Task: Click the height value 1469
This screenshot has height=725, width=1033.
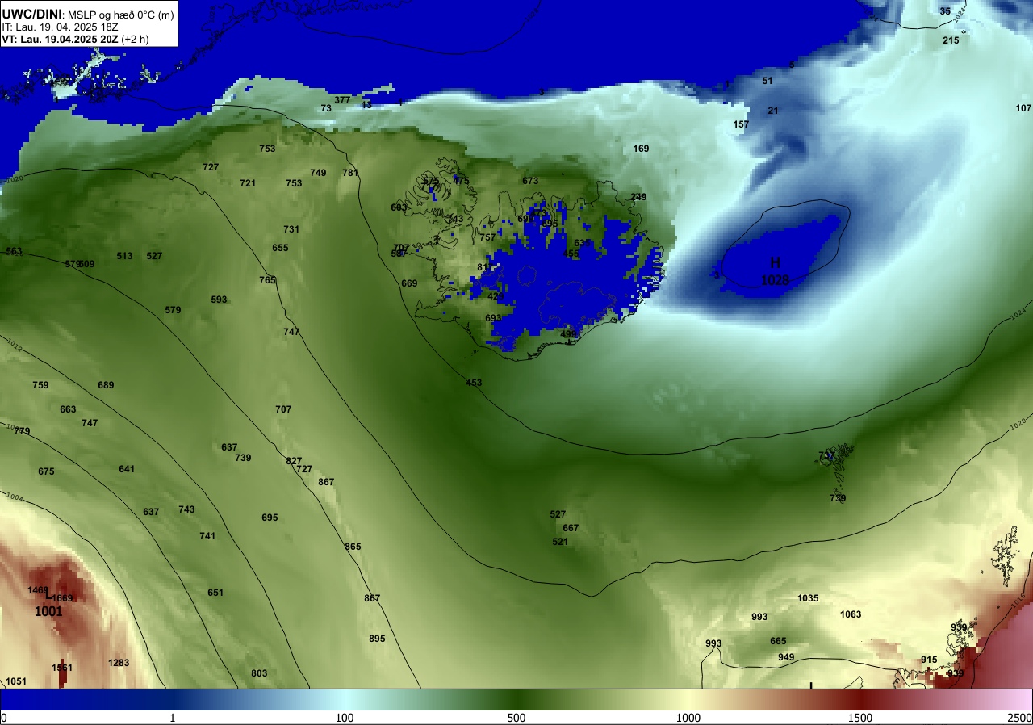Action: (38, 590)
